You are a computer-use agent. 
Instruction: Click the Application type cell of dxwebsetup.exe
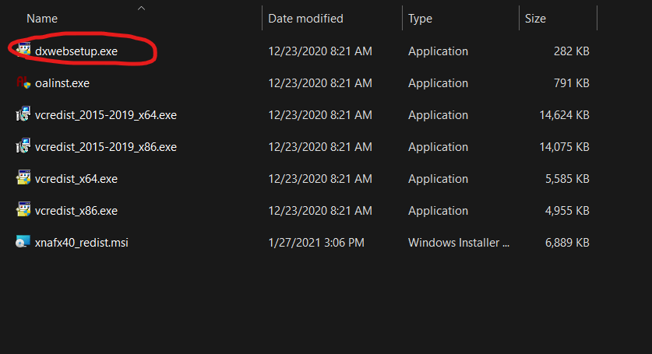coord(438,51)
